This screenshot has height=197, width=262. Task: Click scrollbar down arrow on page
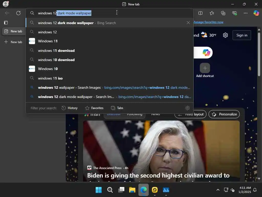259,179
